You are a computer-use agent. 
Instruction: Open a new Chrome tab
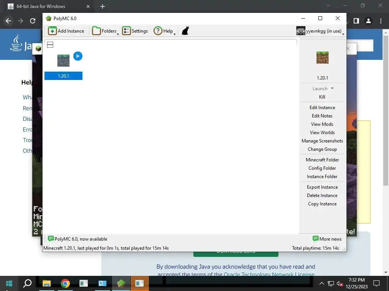(x=103, y=6)
